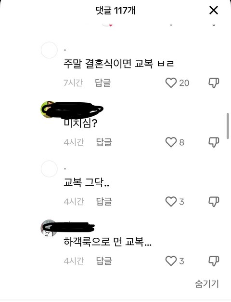Dislike the '주말 결혼식이면 교복' comment
231x302 pixels.
tap(214, 83)
